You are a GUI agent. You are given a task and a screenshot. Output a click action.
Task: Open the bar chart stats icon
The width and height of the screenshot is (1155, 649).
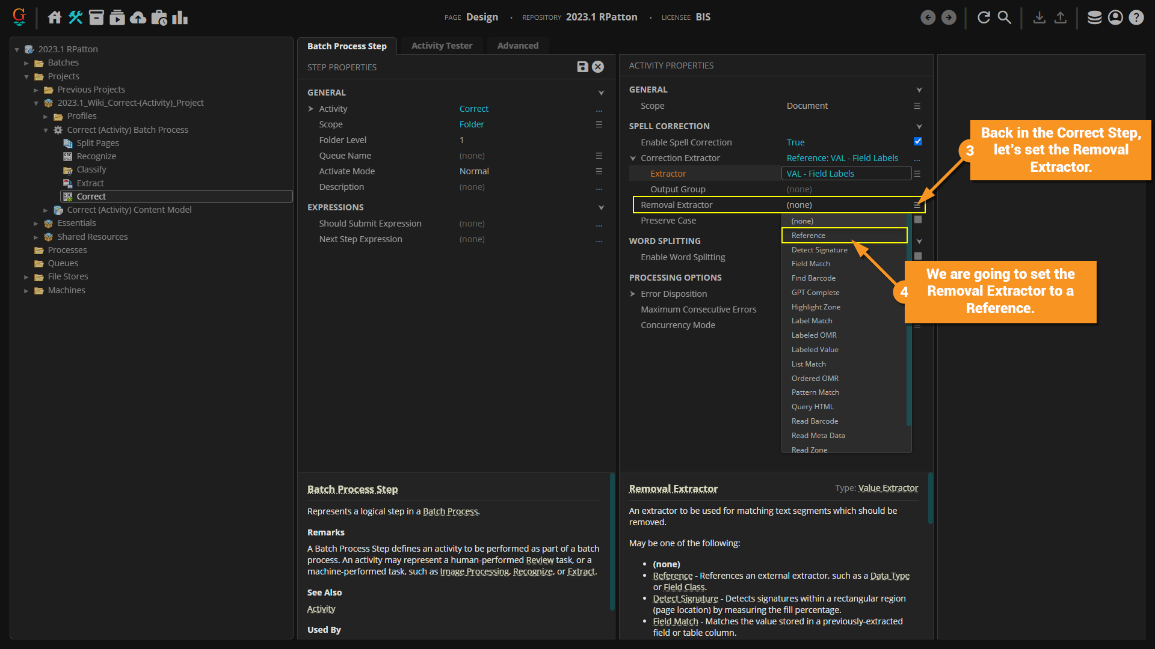(x=180, y=17)
